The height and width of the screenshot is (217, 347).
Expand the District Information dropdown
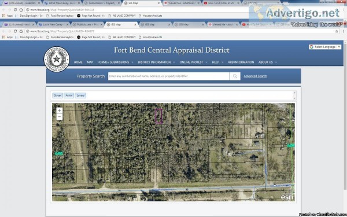(x=156, y=62)
